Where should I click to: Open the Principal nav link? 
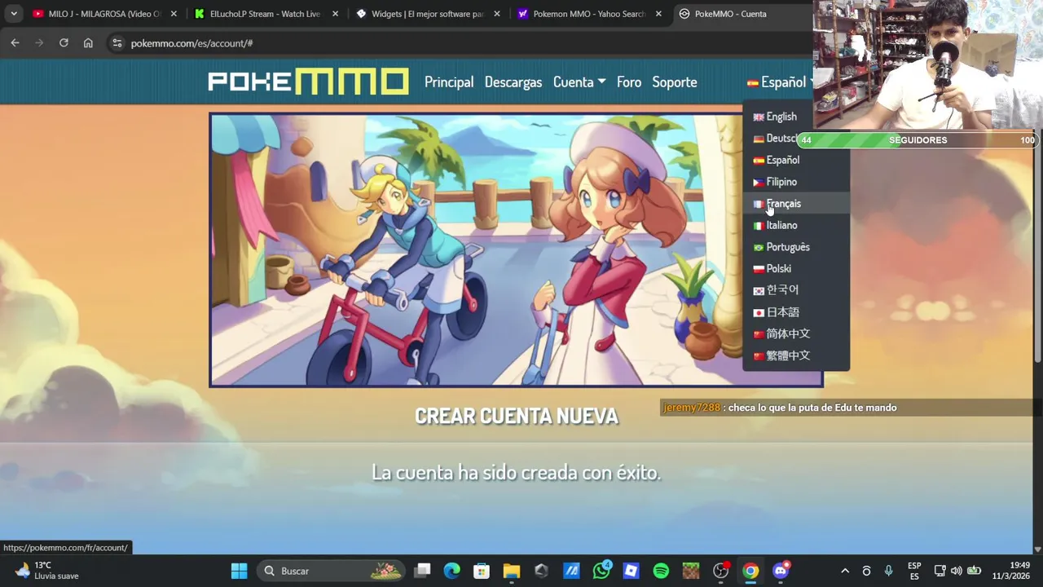pos(449,82)
